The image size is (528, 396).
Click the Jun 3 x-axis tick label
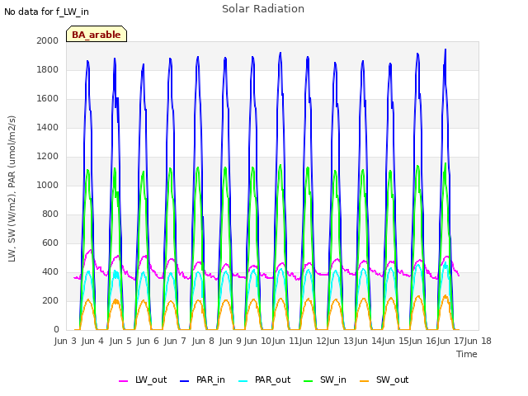(x=65, y=341)
